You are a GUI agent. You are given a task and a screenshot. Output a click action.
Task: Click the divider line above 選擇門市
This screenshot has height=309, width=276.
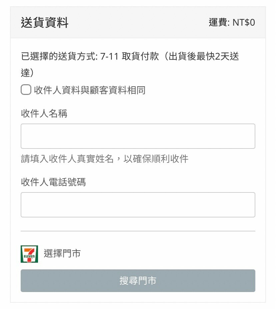[x=138, y=231]
